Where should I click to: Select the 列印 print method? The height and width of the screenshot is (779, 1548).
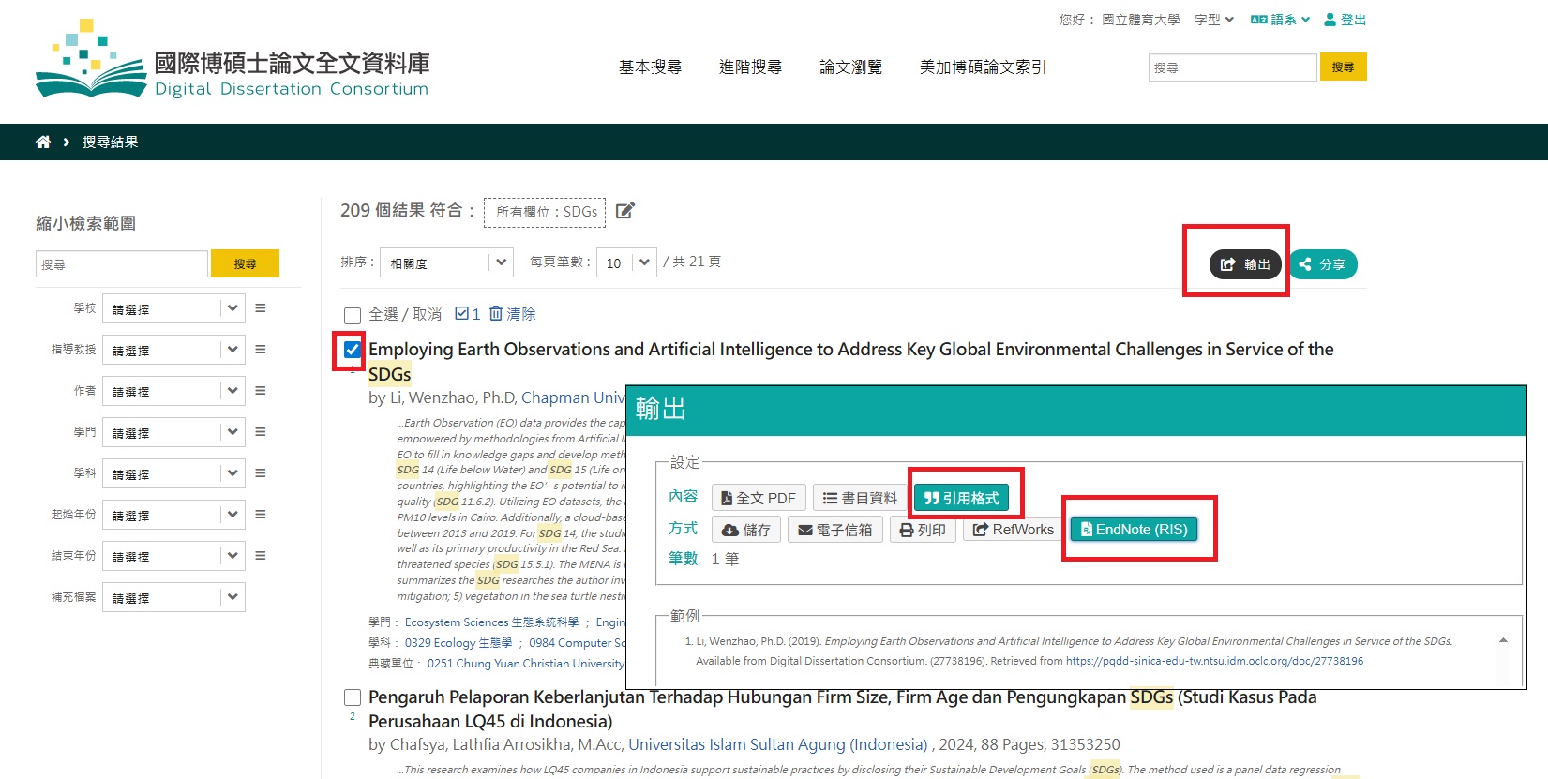tap(923, 530)
